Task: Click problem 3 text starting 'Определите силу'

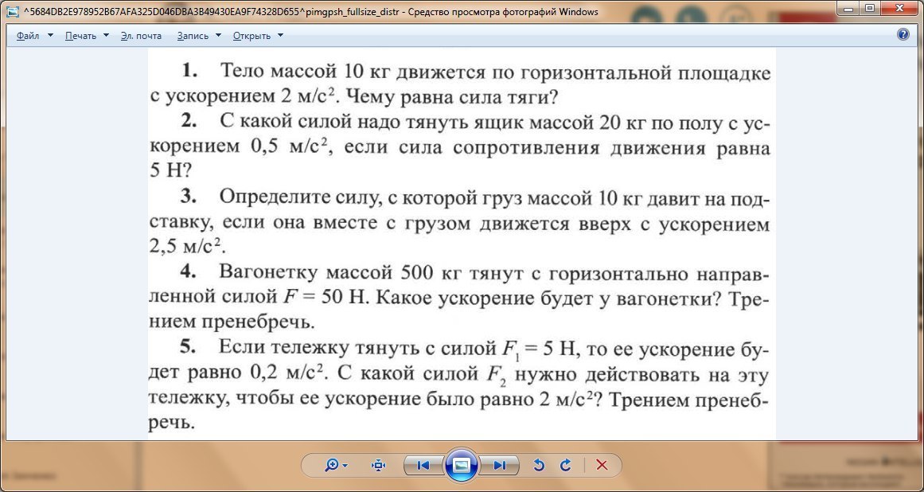Action: 460,221
